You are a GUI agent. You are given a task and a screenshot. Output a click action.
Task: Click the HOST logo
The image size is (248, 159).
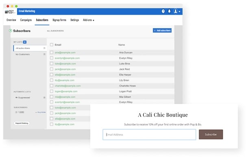point(10,12)
